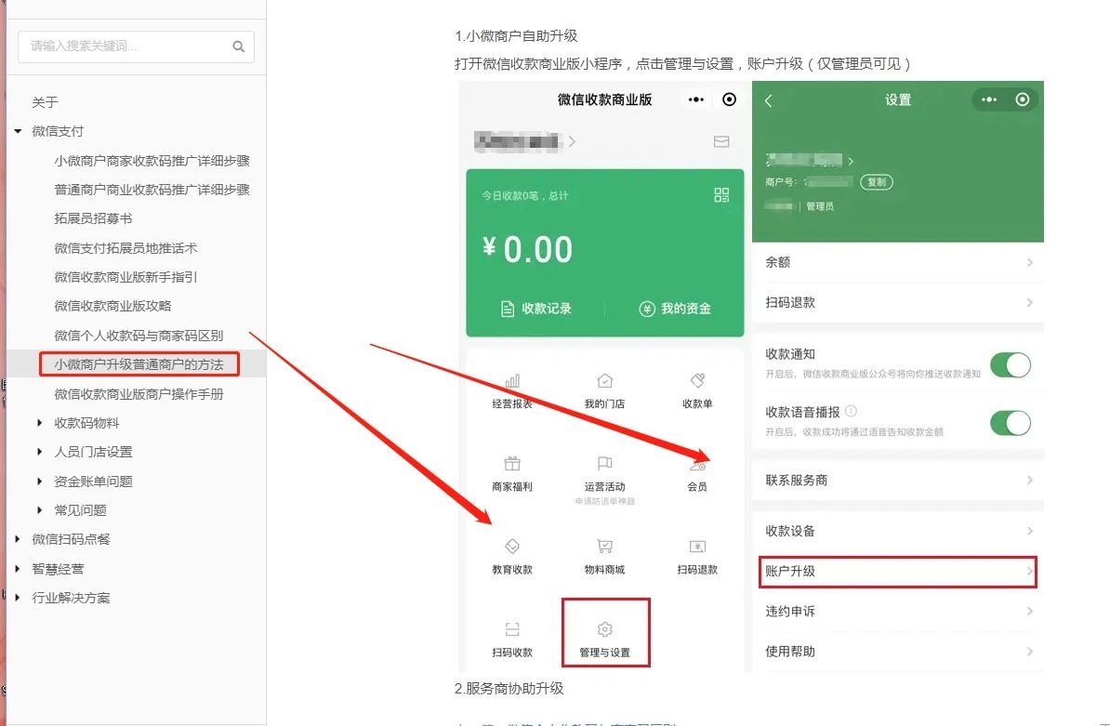This screenshot has width=1110, height=726.
Task: Open 扫码退款 grid icon
Action: (x=697, y=547)
